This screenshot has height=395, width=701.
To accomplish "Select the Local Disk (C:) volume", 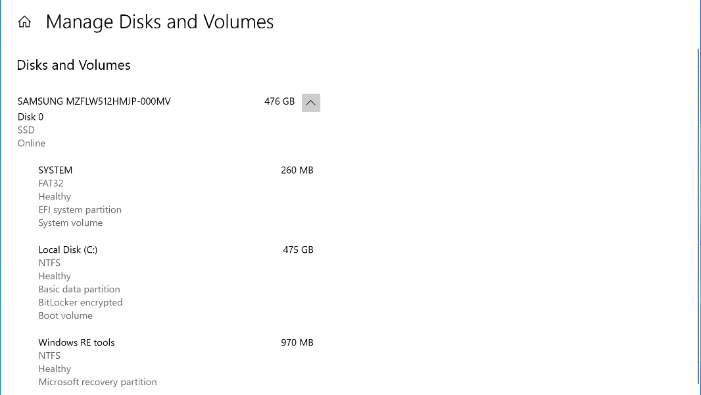I will (x=68, y=250).
